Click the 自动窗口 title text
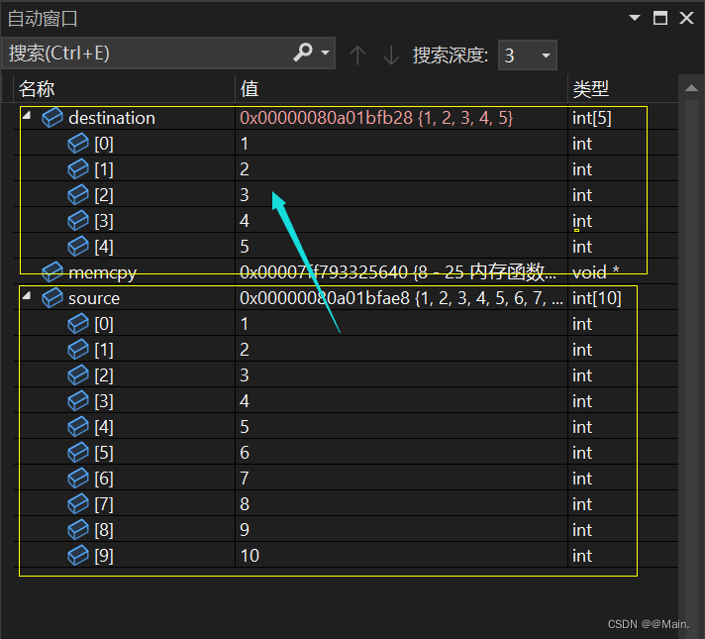This screenshot has height=639, width=705. pos(43,19)
